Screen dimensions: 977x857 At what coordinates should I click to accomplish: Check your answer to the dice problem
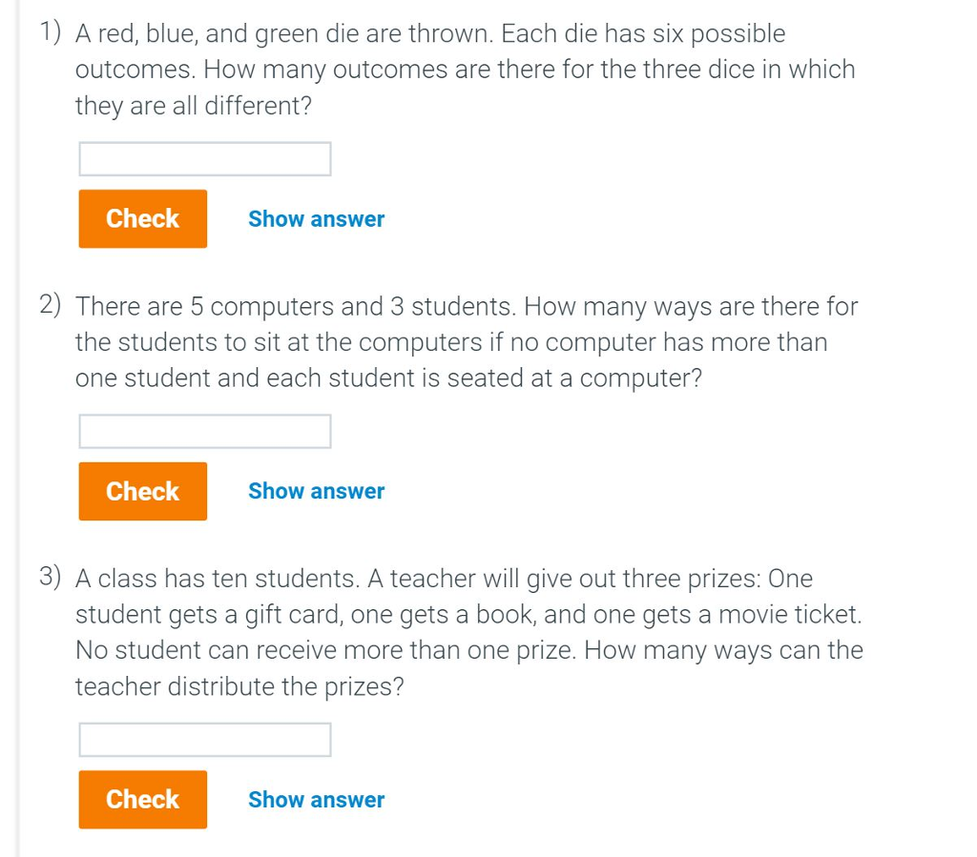142,218
